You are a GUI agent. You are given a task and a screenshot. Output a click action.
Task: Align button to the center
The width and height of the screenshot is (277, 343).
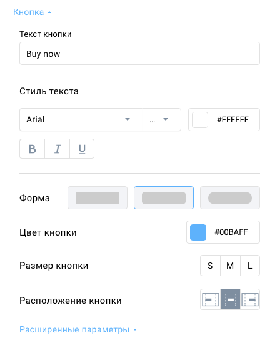pyautogui.click(x=230, y=299)
